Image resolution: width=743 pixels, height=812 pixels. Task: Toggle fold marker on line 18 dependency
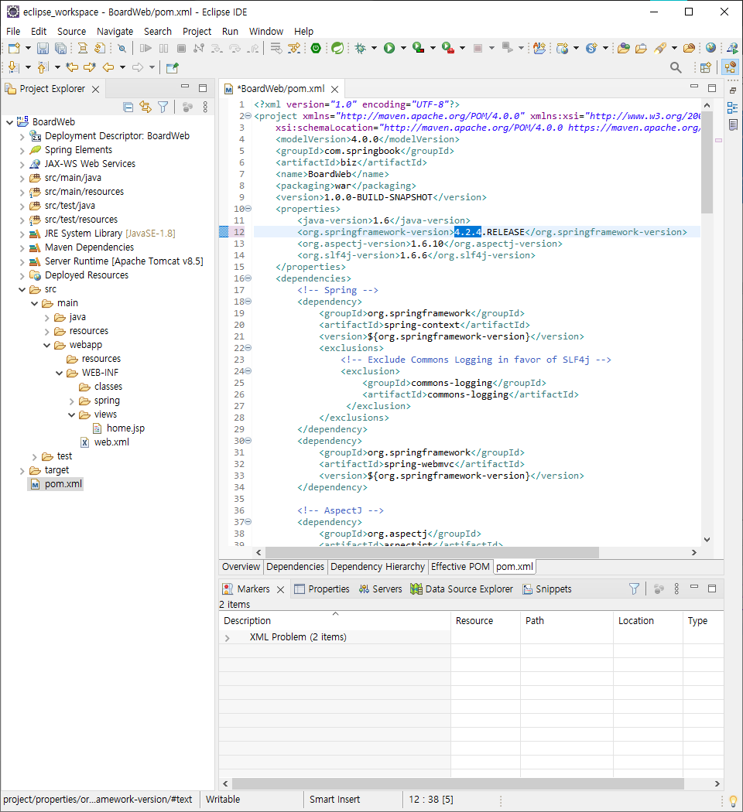[x=248, y=302]
